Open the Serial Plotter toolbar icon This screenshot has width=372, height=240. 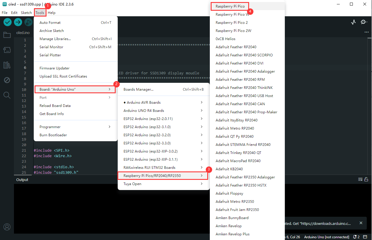(x=353, y=22)
